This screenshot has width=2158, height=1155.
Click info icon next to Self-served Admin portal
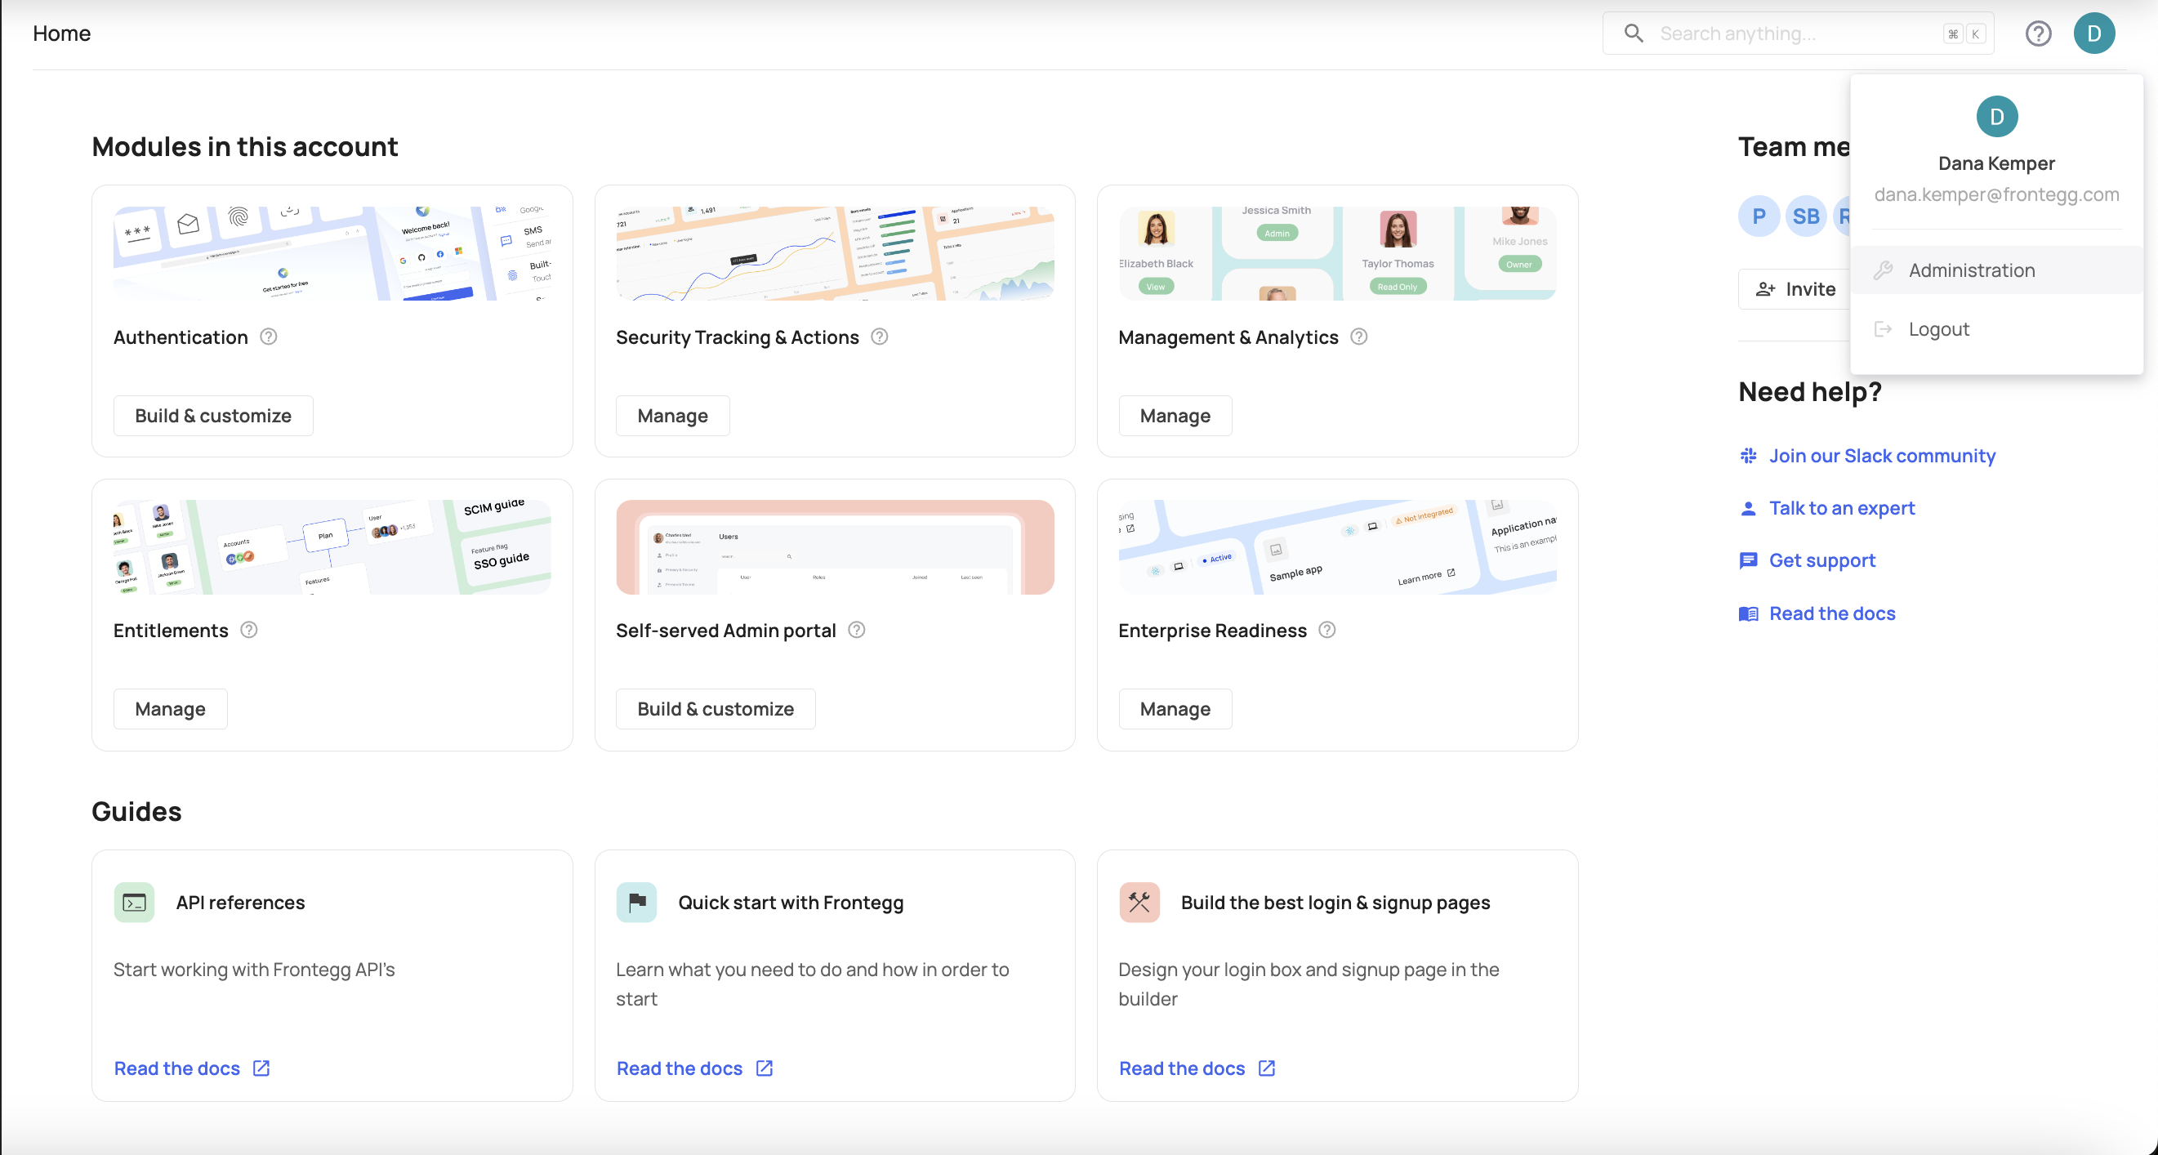[x=855, y=630]
